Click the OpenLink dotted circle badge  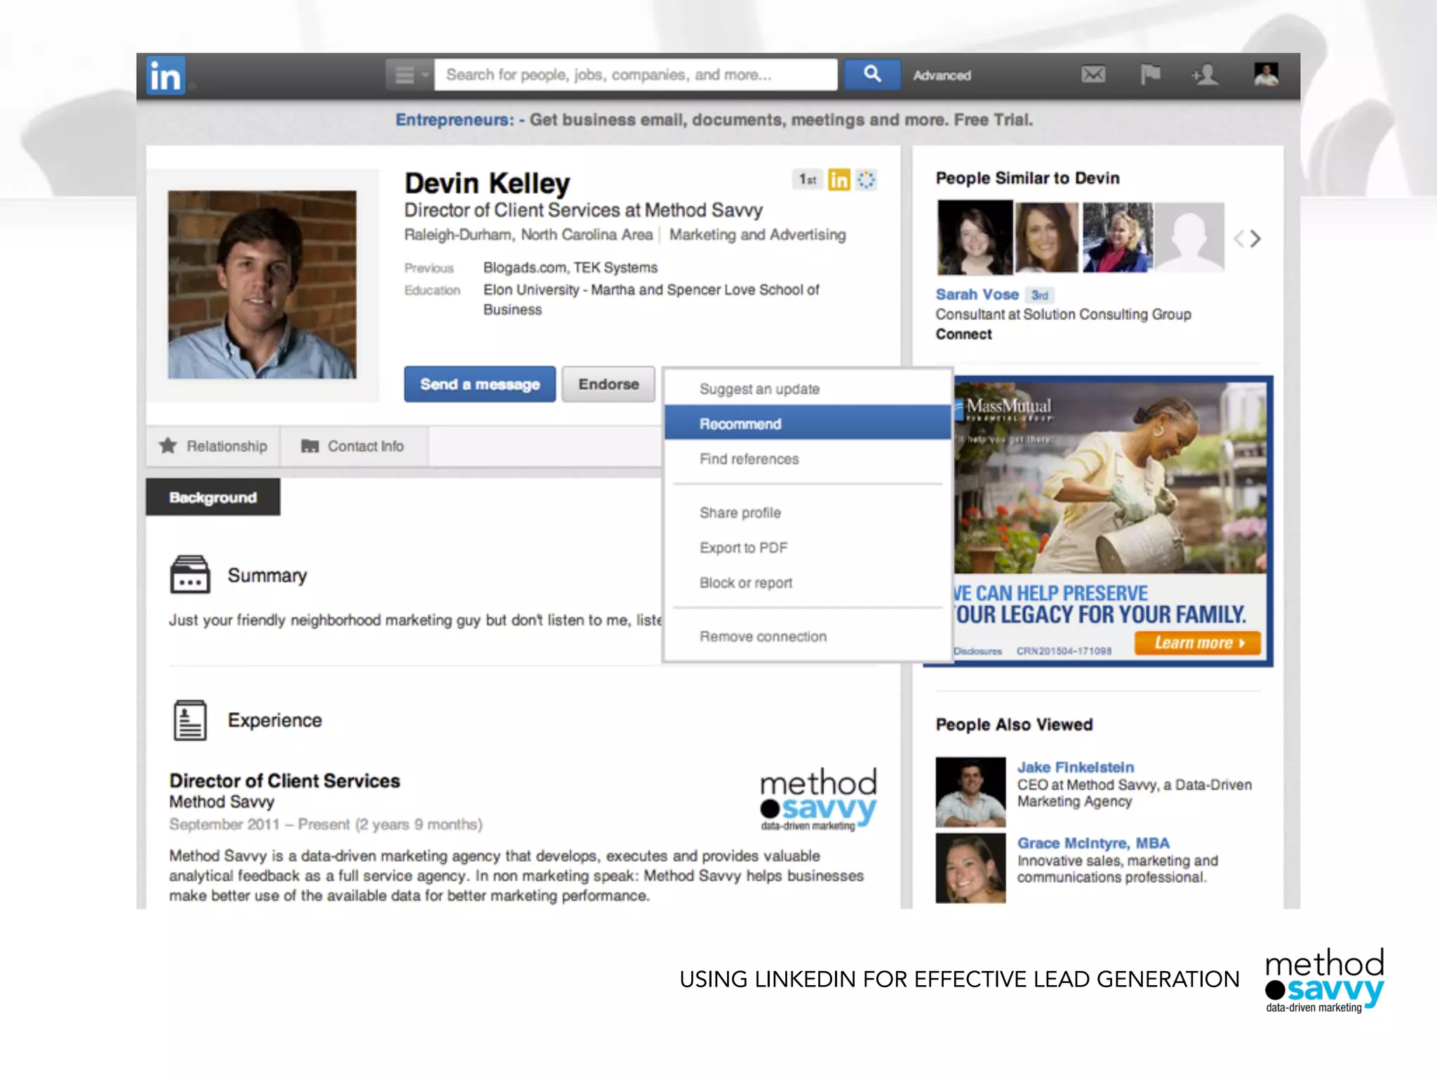click(x=867, y=180)
